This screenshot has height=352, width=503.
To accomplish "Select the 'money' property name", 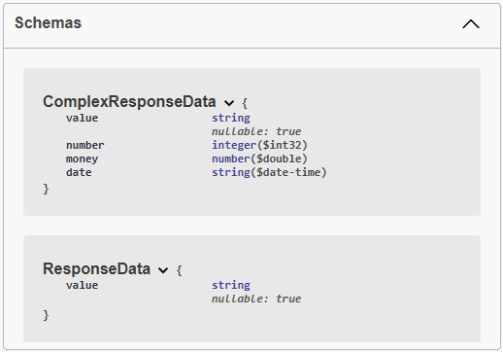I will [82, 158].
